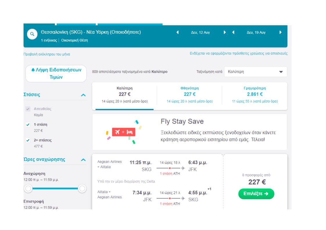Uncheck the 1 στάση checkbox

click(x=28, y=124)
